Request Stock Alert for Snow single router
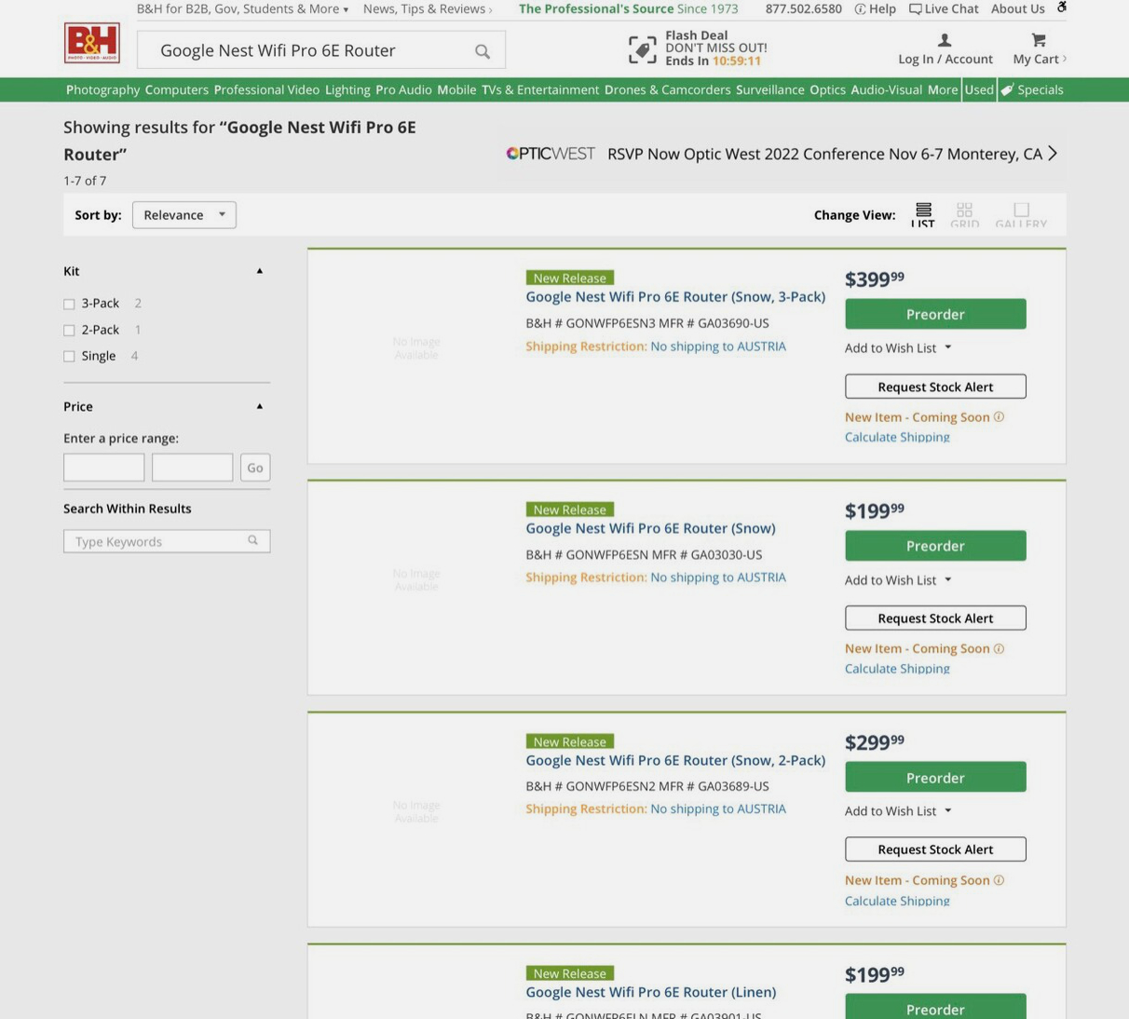The width and height of the screenshot is (1129, 1019). [x=935, y=618]
